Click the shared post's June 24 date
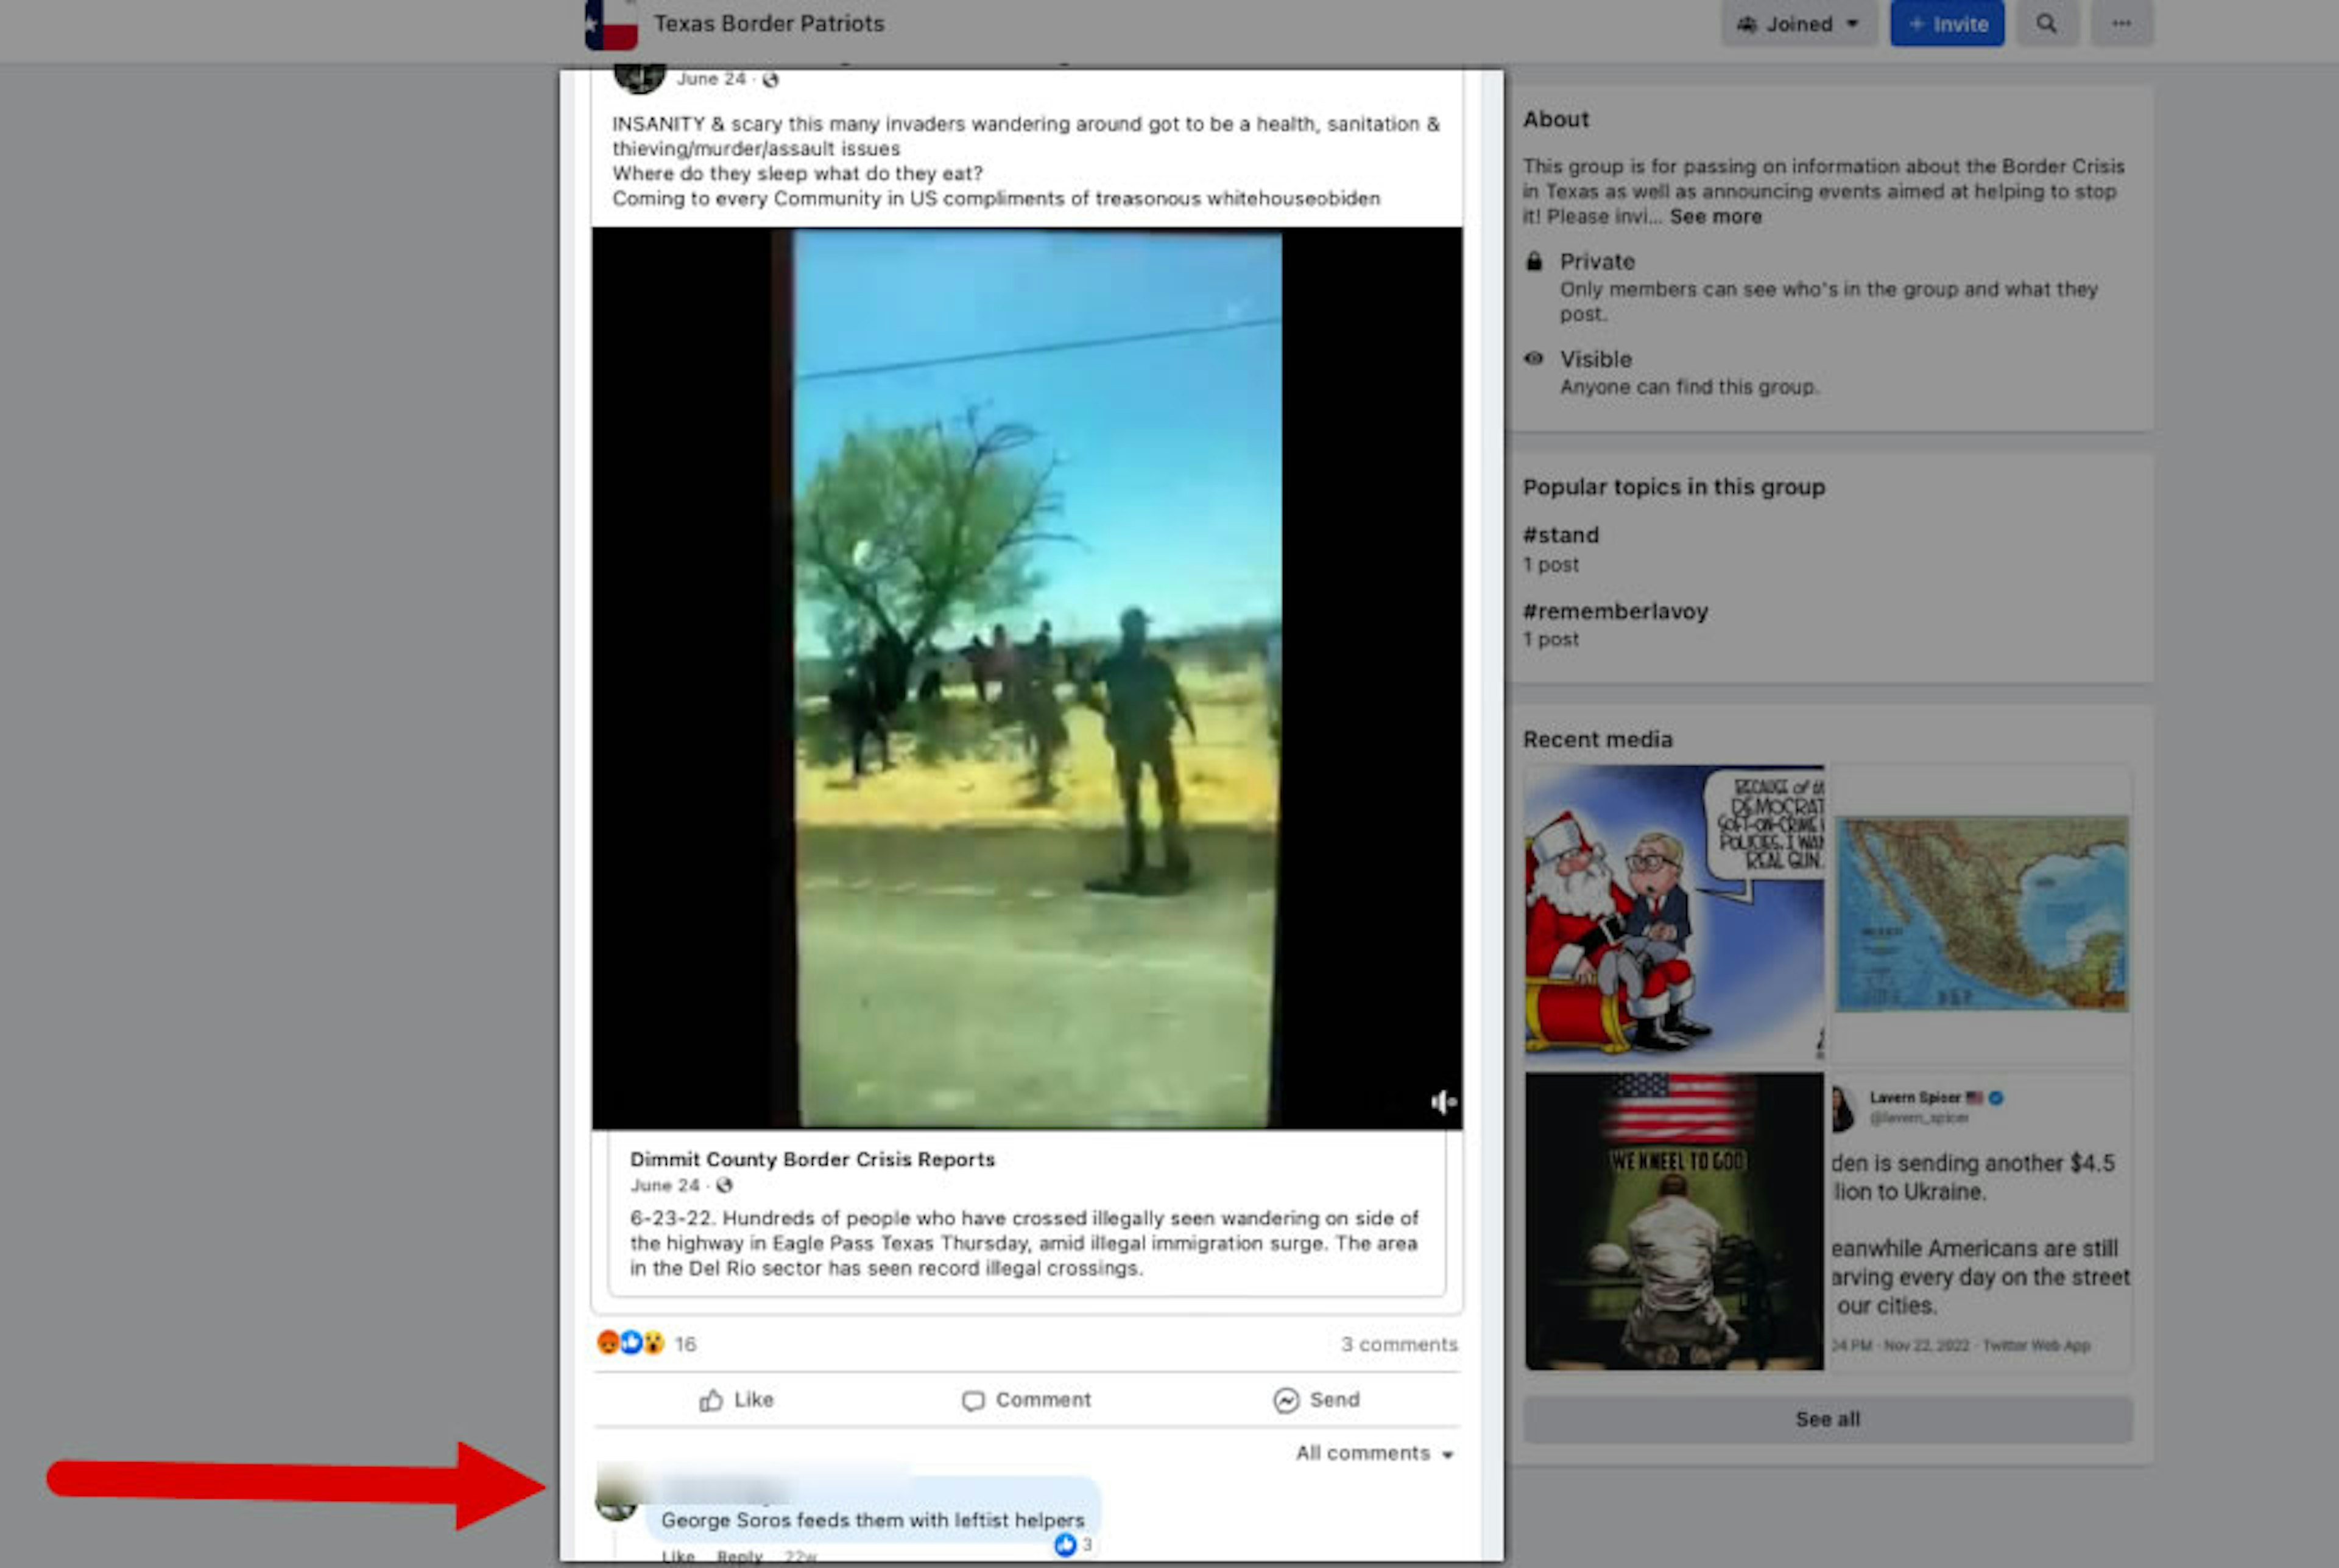Image resolution: width=2339 pixels, height=1568 pixels. (x=665, y=1185)
